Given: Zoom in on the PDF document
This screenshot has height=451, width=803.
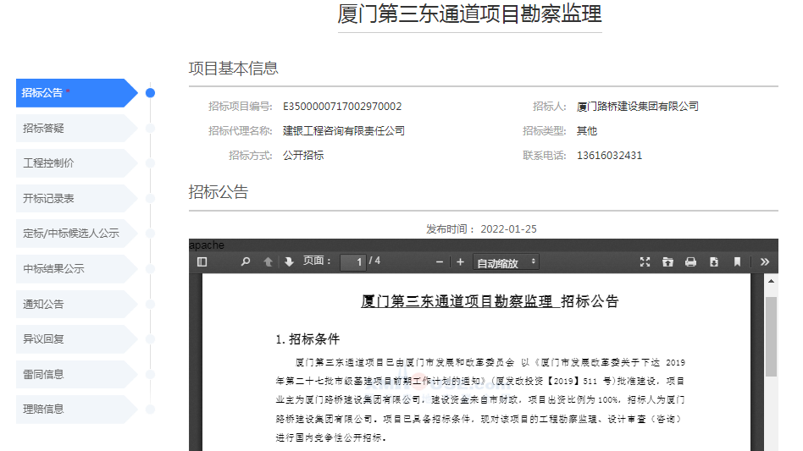Looking at the screenshot, I should (x=460, y=262).
